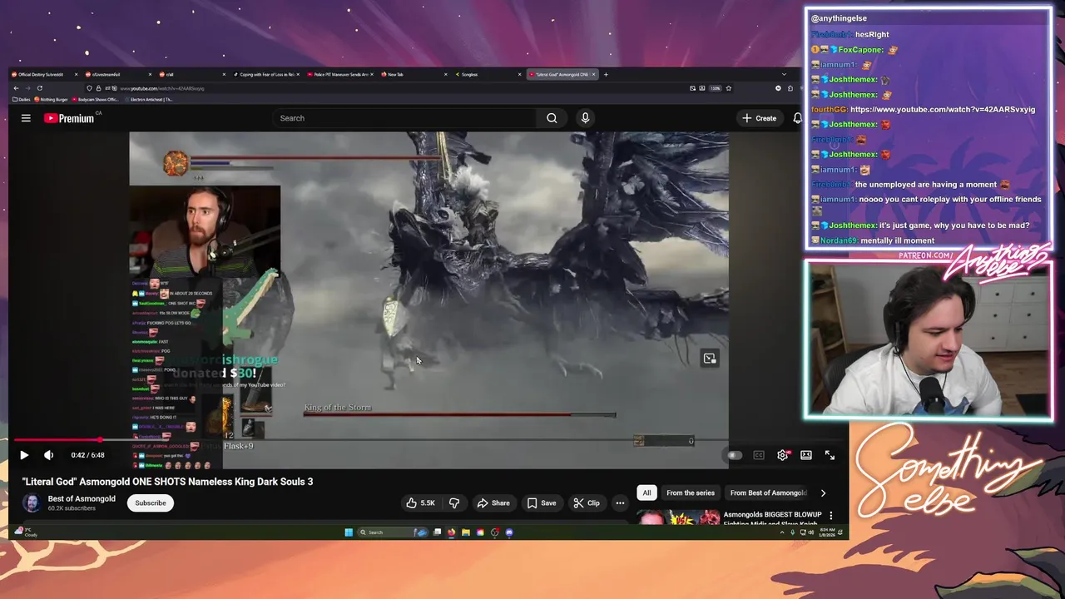
Task: Share the video
Action: [493, 502]
